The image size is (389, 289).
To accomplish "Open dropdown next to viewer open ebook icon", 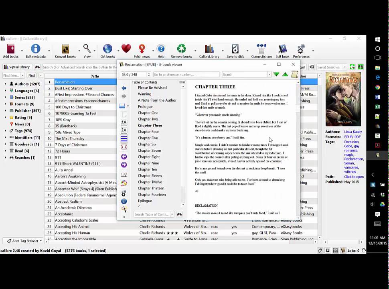I will (128, 106).
